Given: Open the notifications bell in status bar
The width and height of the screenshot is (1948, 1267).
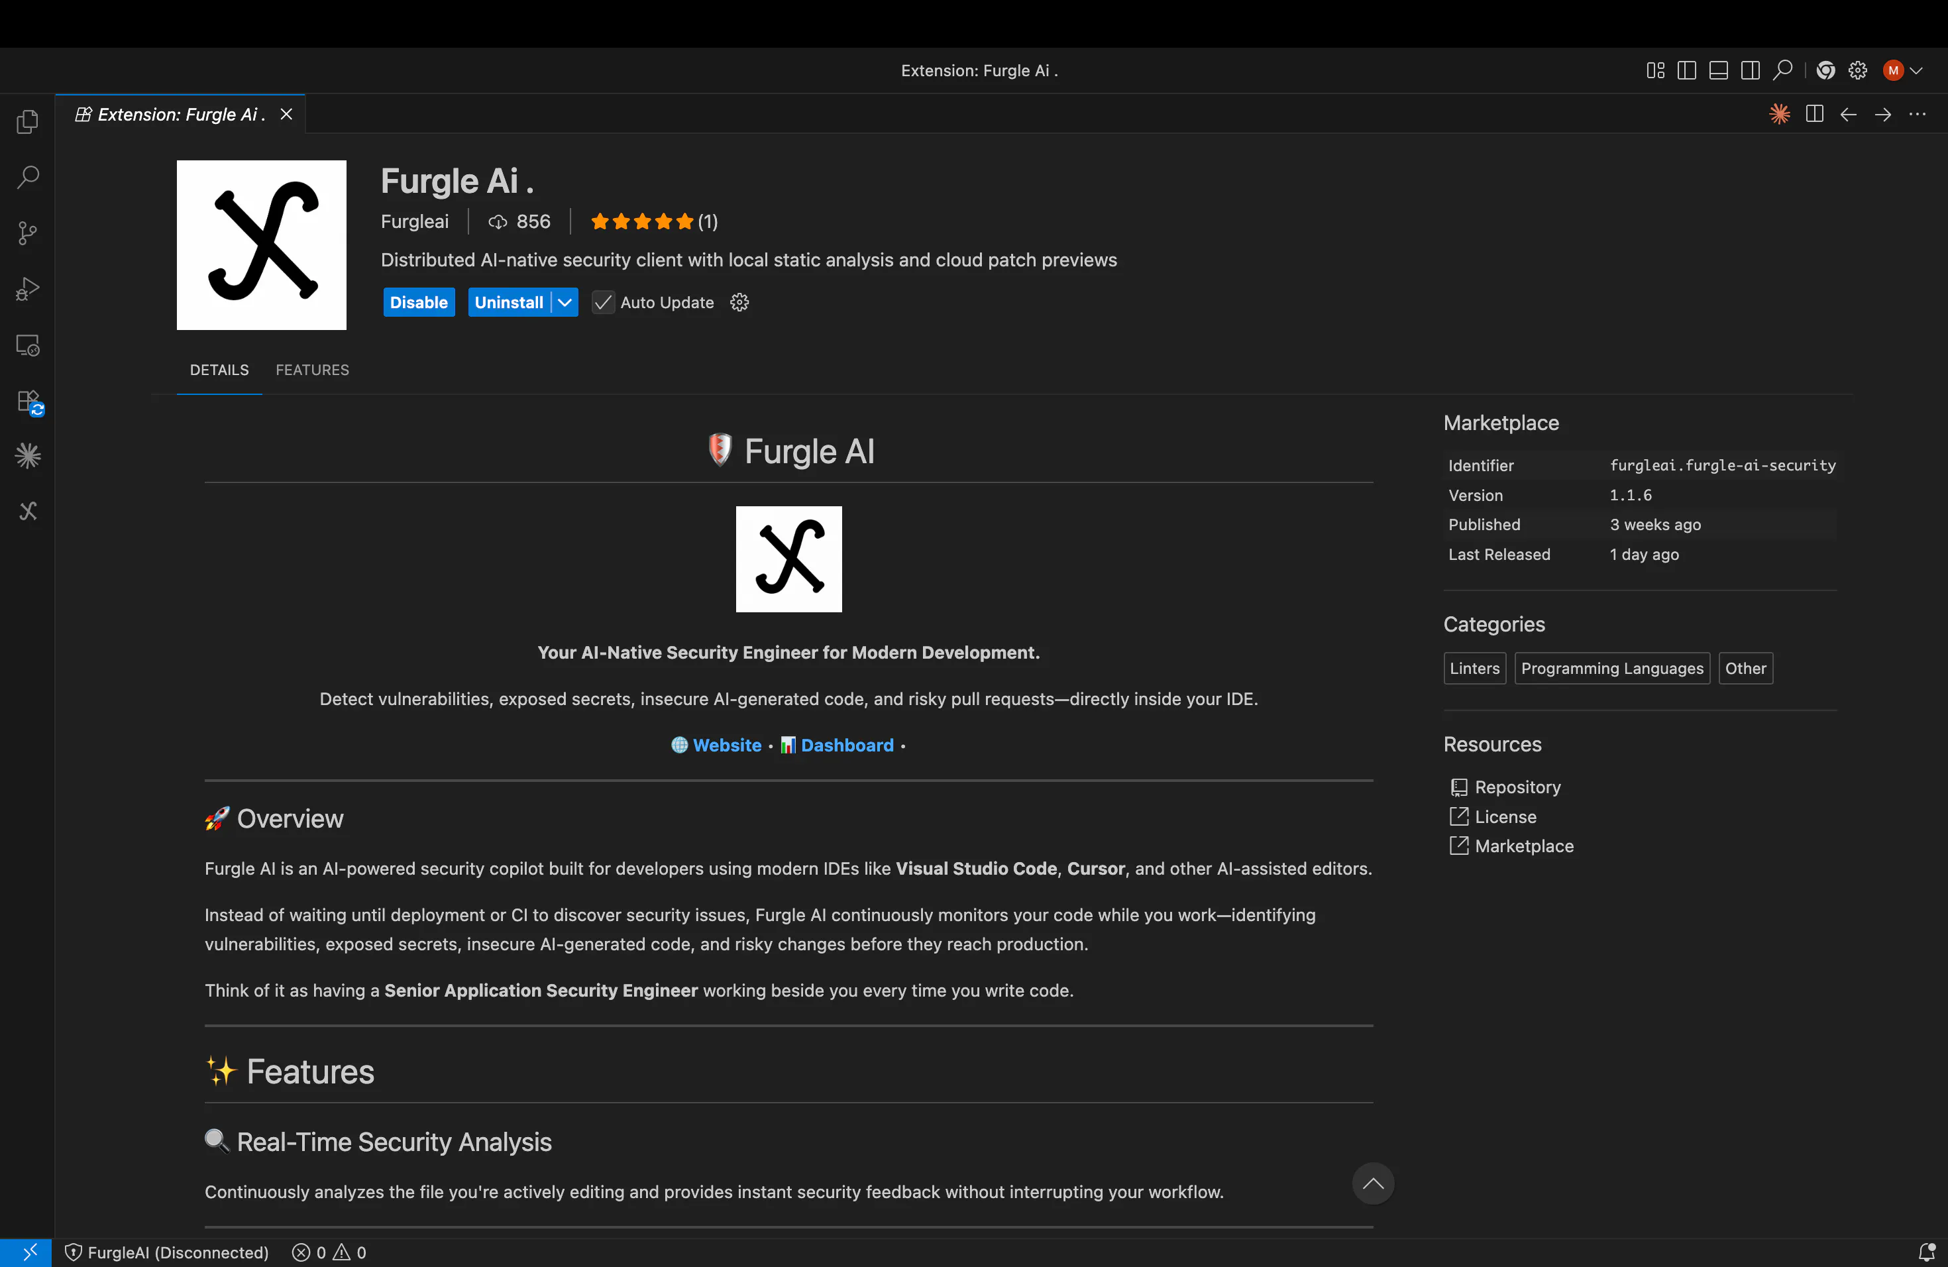Looking at the screenshot, I should point(1927,1252).
